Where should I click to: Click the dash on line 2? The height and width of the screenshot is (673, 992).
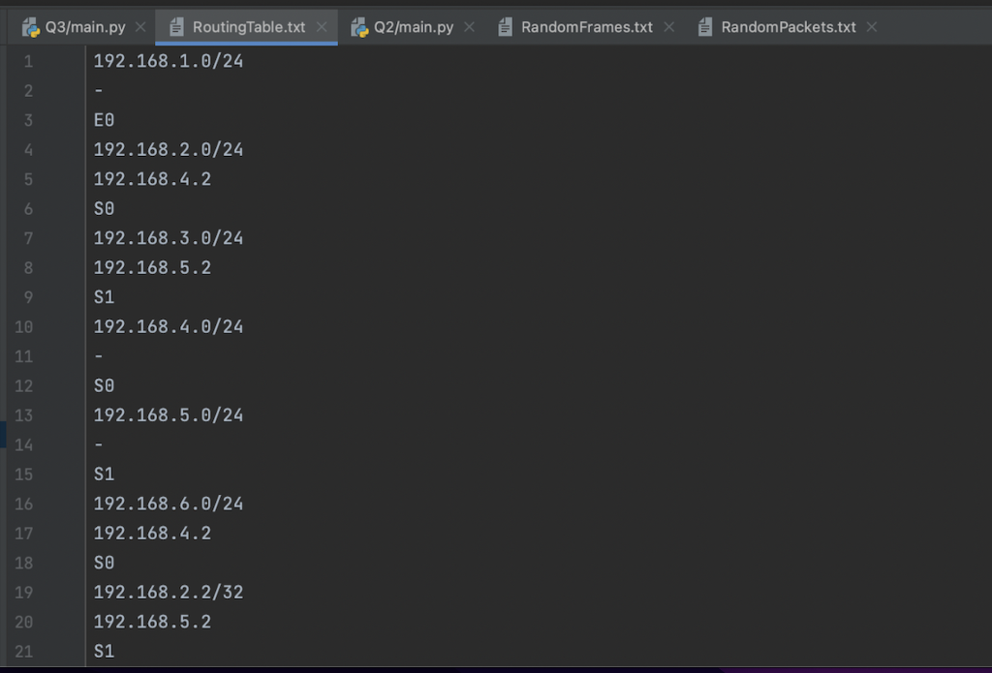pos(99,91)
